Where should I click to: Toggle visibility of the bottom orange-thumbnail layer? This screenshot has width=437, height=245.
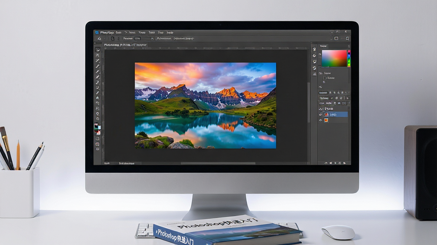[x=320, y=120]
